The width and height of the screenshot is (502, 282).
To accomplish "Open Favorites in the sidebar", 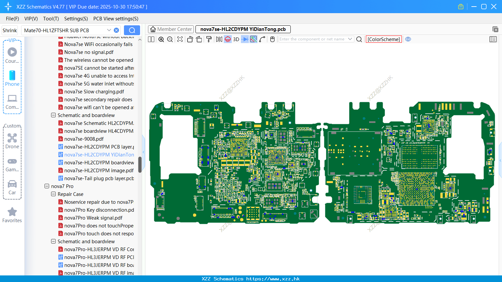I will tap(12, 215).
